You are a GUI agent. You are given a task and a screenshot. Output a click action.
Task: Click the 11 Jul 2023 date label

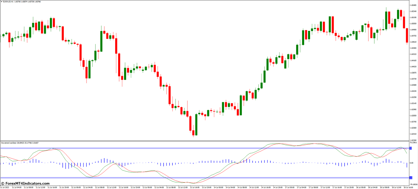pos(4,187)
